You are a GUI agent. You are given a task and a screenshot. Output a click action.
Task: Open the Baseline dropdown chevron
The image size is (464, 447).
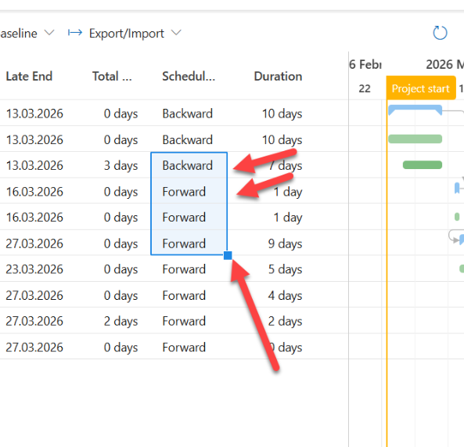[49, 33]
